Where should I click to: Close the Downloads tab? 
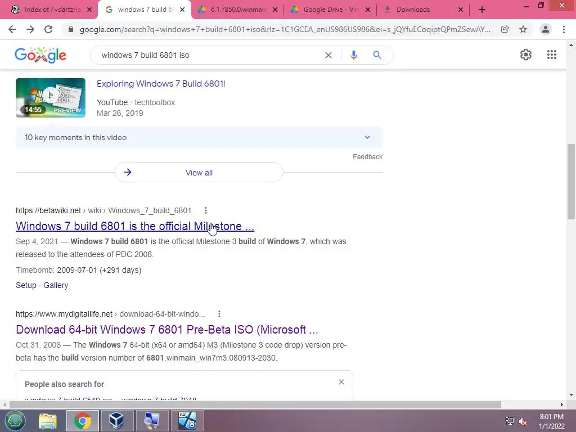[461, 10]
